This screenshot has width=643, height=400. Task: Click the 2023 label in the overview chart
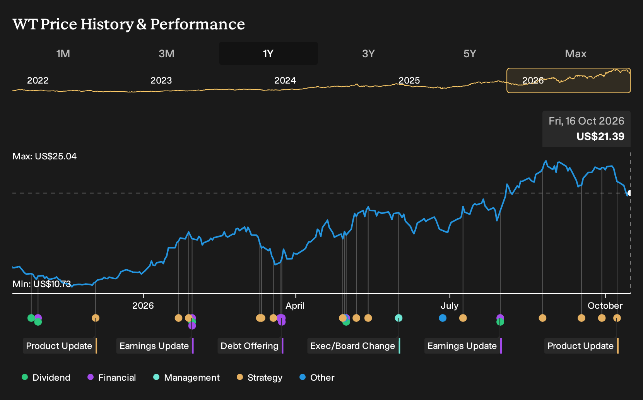click(x=161, y=80)
